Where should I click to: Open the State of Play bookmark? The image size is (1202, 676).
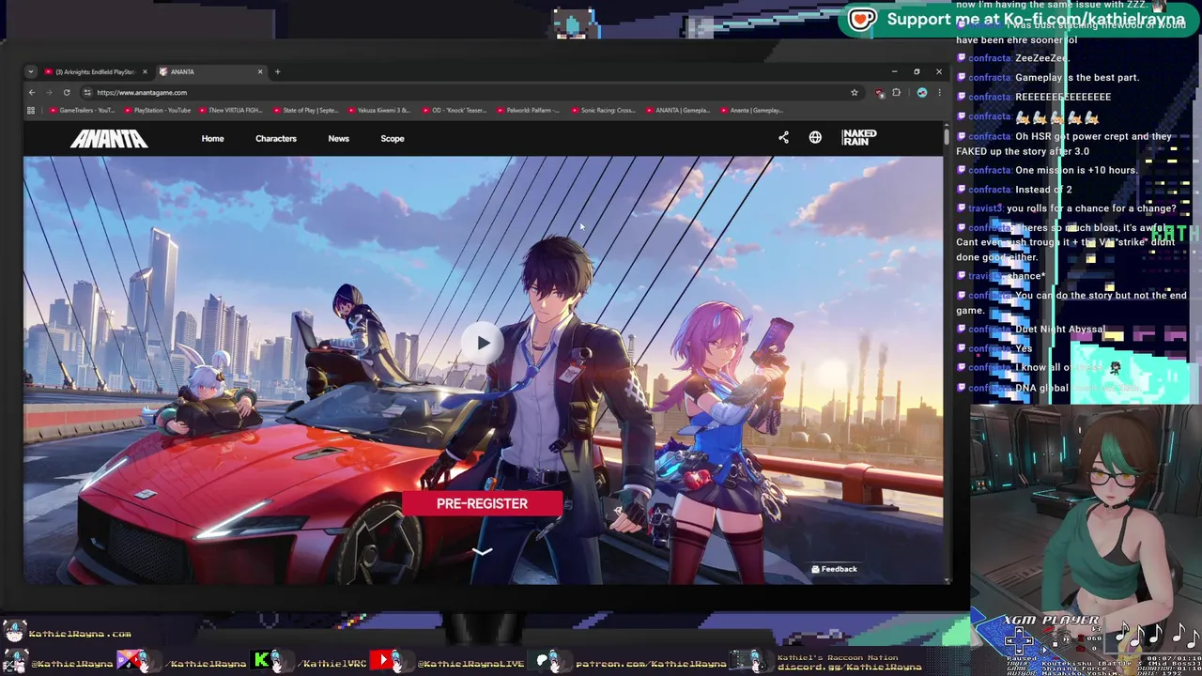click(x=305, y=110)
